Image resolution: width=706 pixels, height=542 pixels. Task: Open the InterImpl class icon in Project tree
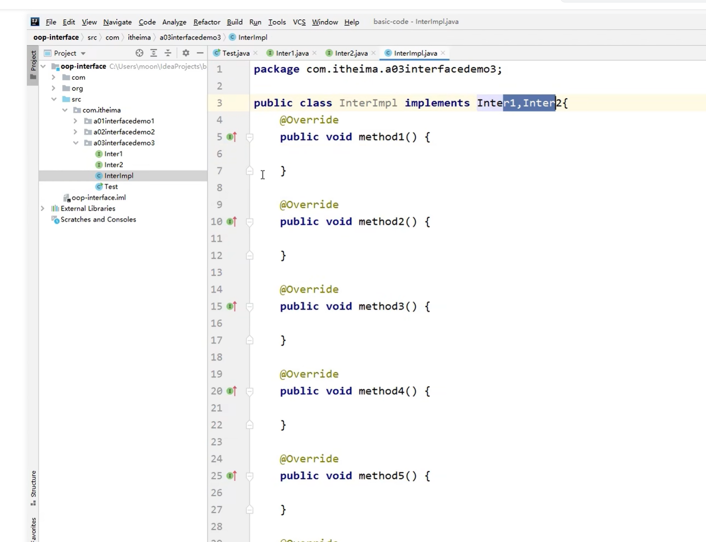tap(99, 176)
